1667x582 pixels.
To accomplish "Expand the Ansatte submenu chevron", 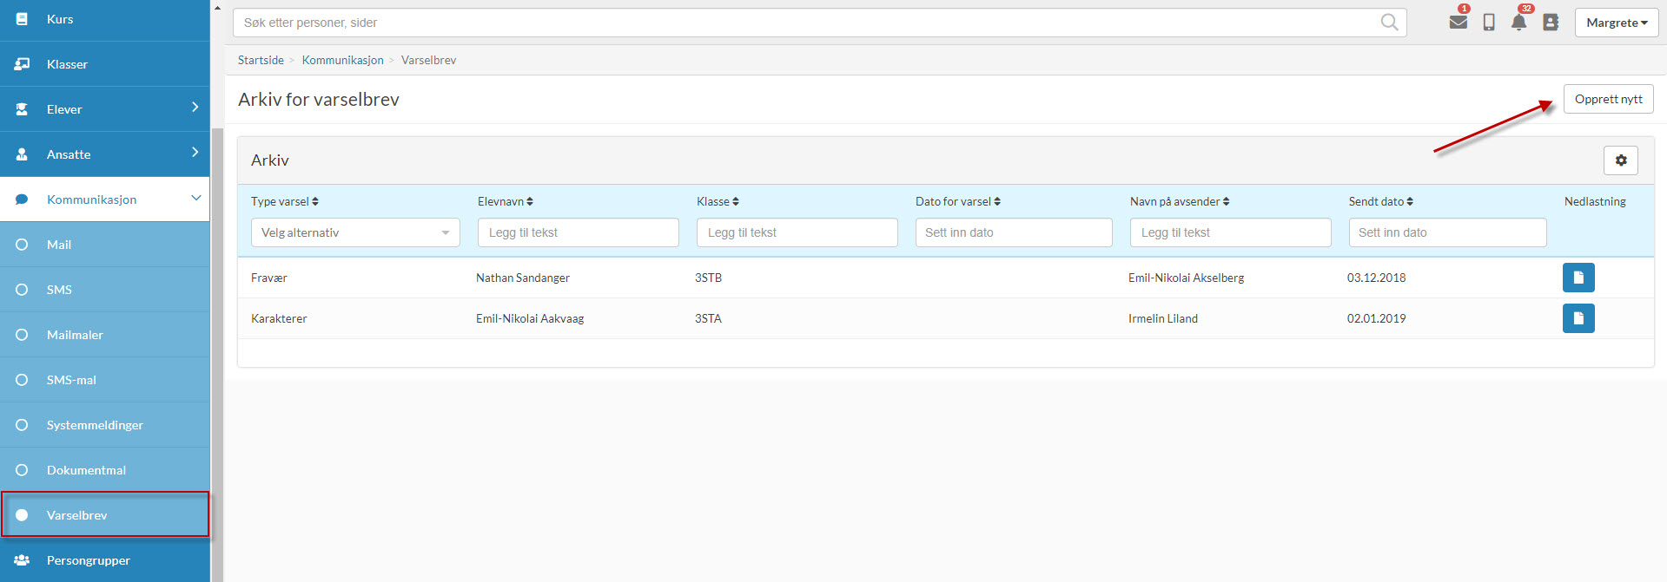I will (x=195, y=152).
